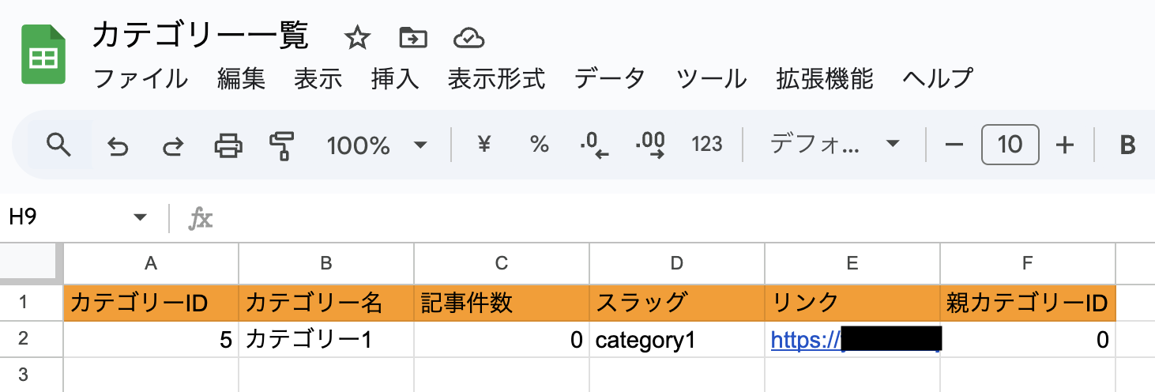Open the ファイル menu
This screenshot has width=1155, height=392.
141,79
